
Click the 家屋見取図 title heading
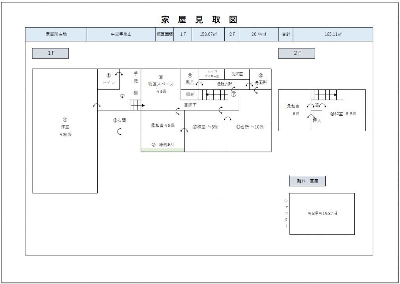[x=199, y=20]
